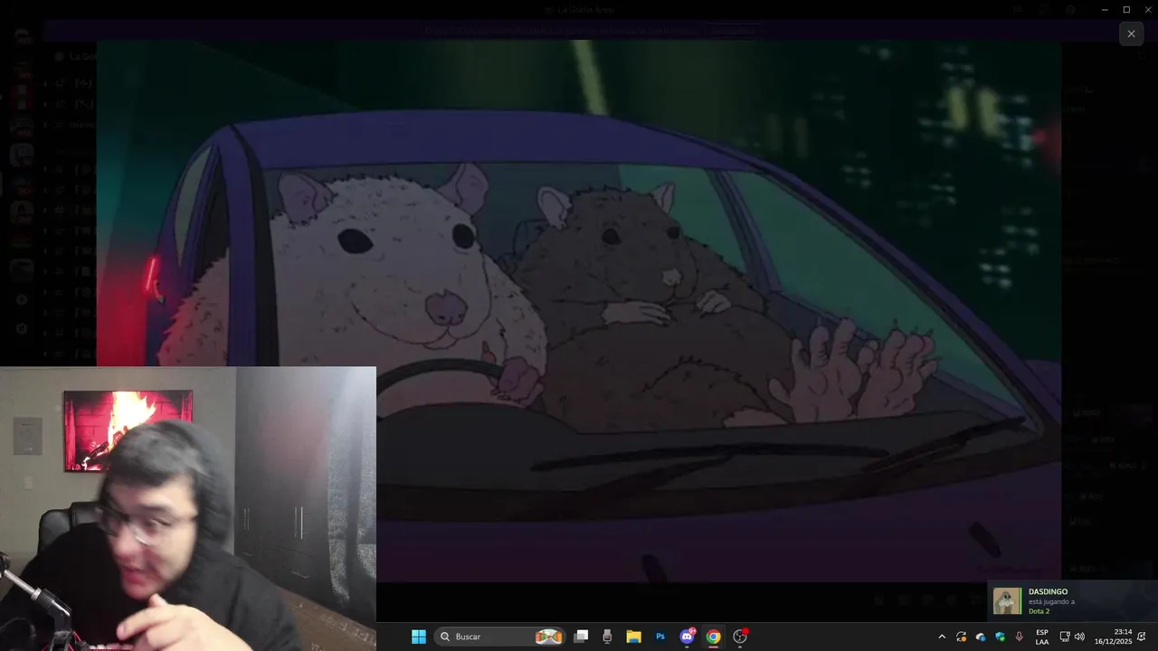The image size is (1158, 651).
Task: Click the Buscar taskbar search box
Action: click(x=500, y=637)
